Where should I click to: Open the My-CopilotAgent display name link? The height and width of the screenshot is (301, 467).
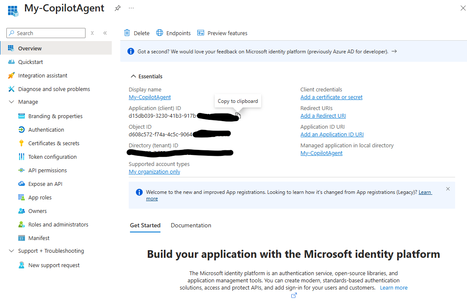(x=150, y=97)
